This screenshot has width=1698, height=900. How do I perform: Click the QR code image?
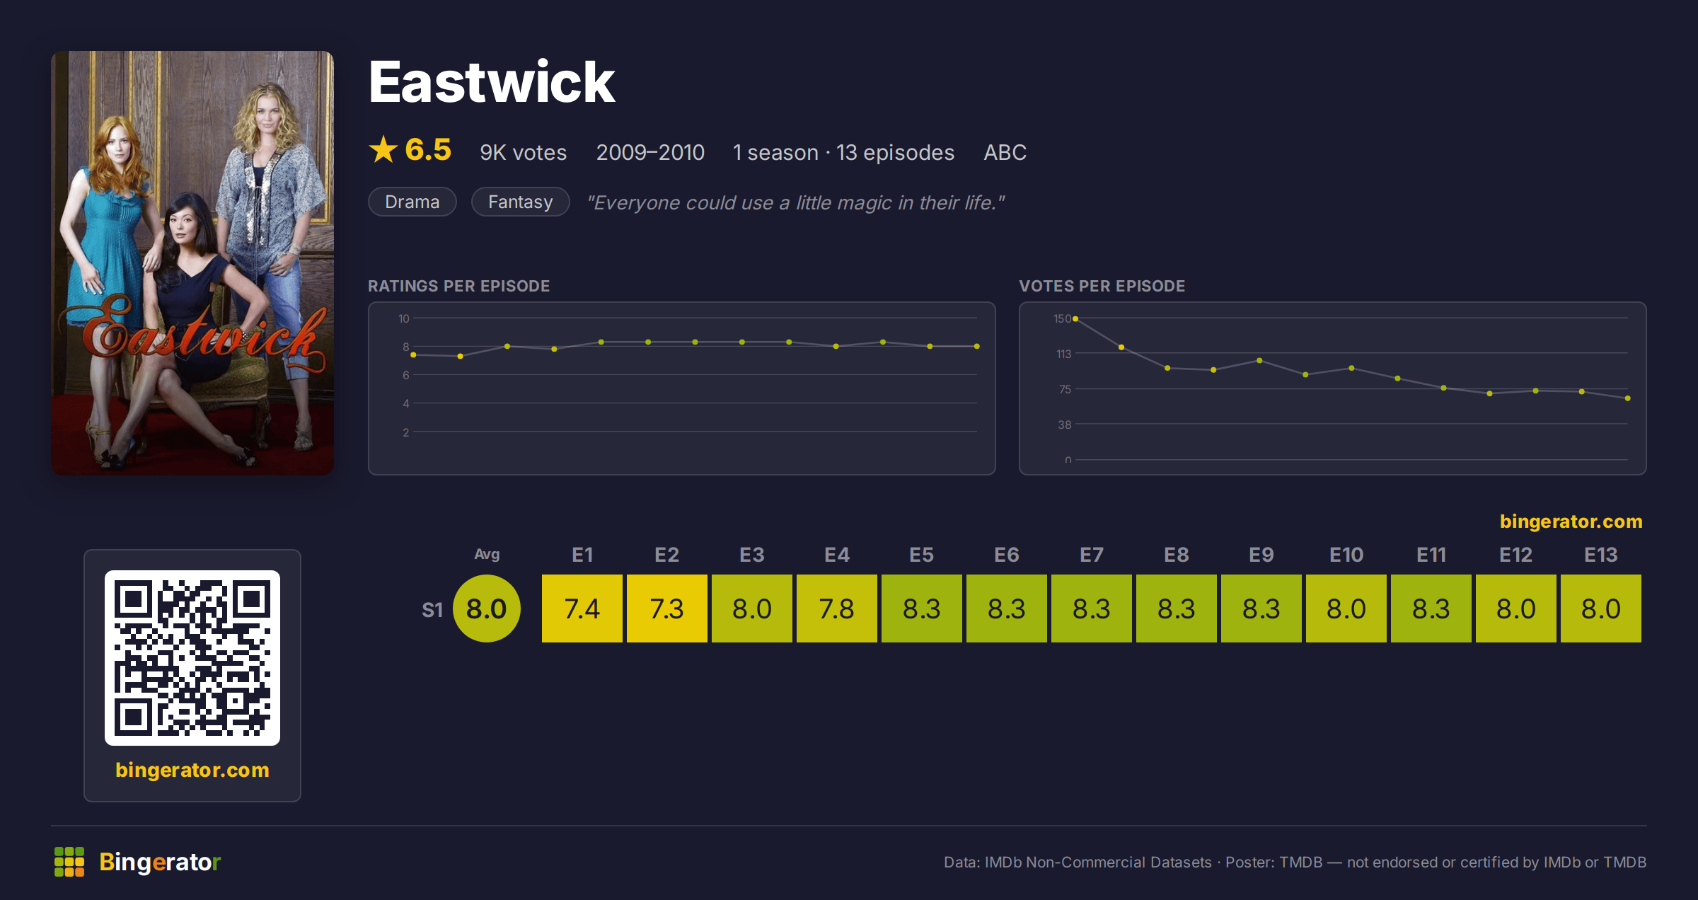(192, 657)
